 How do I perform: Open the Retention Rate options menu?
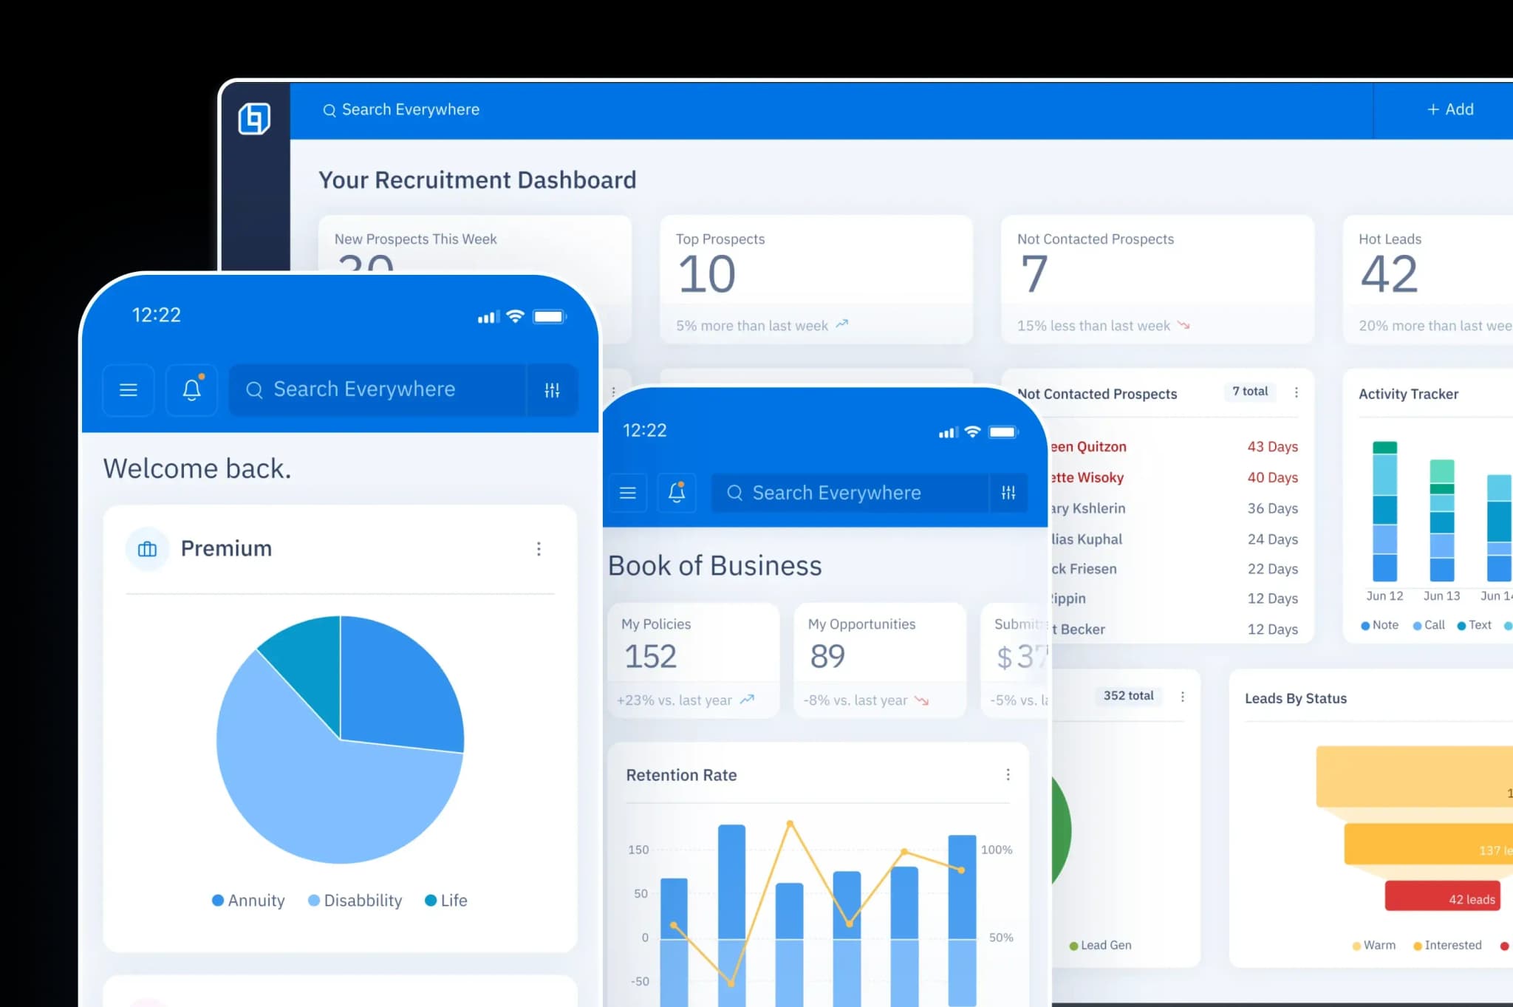click(x=1008, y=774)
